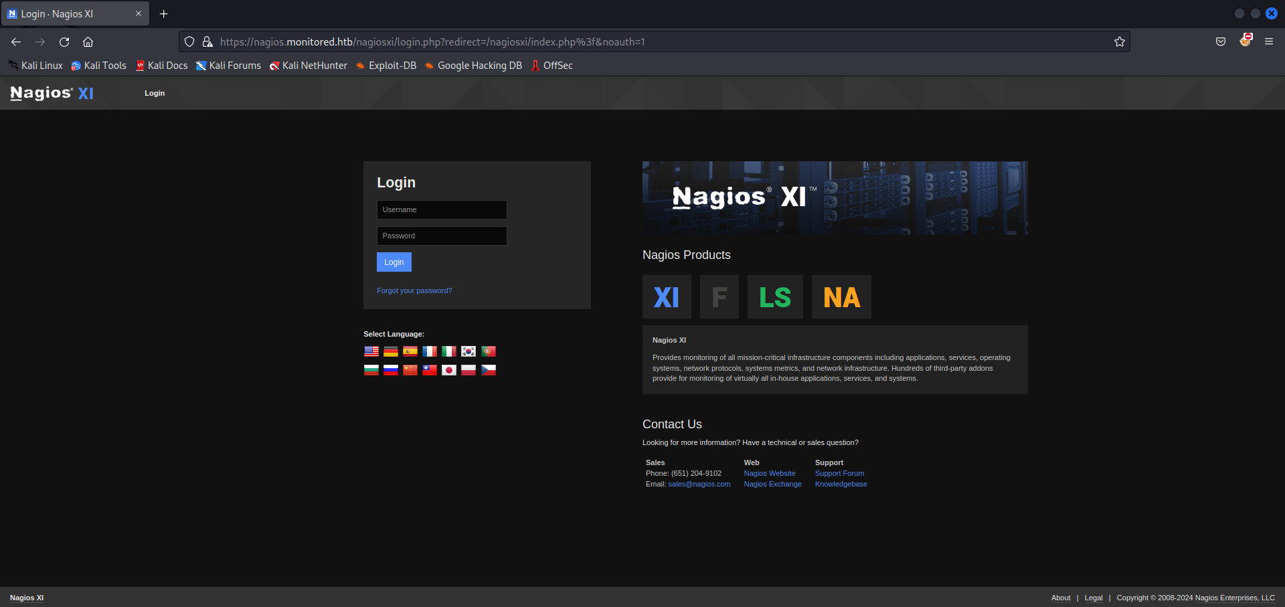The height and width of the screenshot is (607, 1285).
Task: Open the Nagios Website link
Action: 770,473
